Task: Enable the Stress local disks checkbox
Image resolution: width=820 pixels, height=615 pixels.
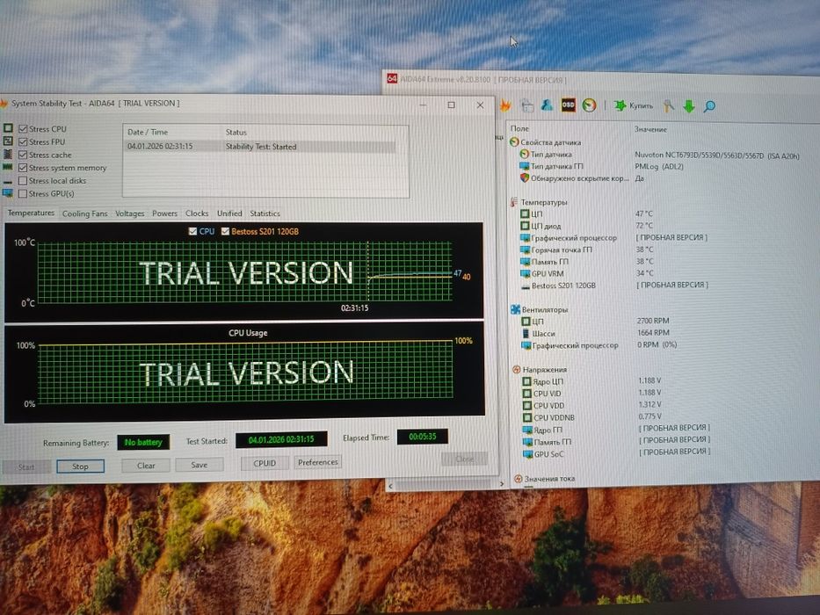Action: 23,180
